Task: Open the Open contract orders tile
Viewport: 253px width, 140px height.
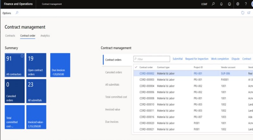Action: 36,65
